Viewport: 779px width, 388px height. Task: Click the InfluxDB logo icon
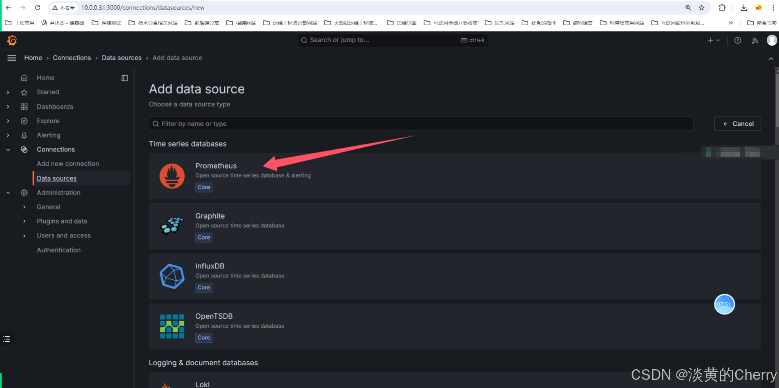172,276
